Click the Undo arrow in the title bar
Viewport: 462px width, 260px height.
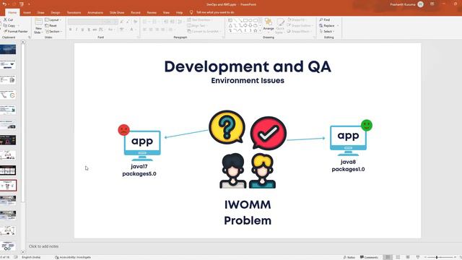4,4
